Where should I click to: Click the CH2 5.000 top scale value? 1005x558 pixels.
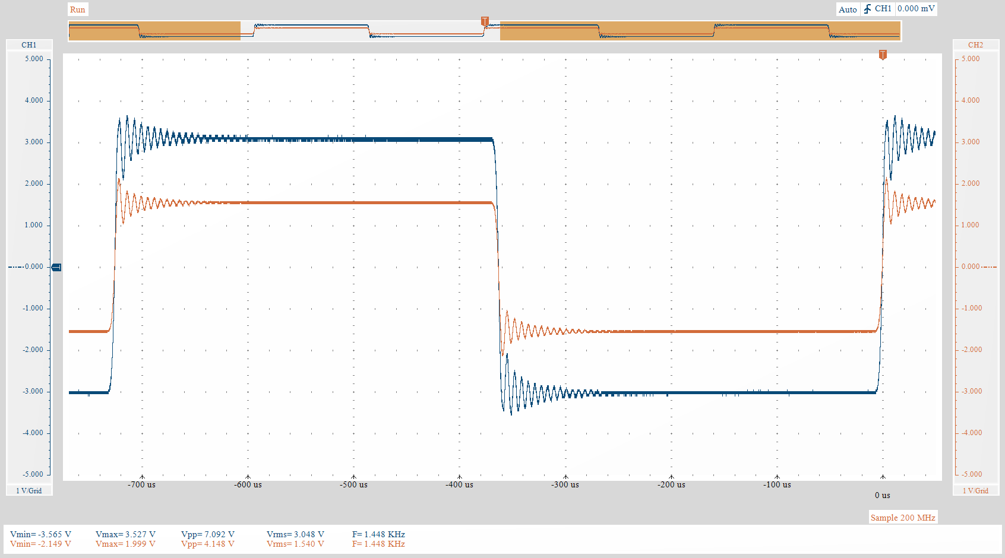click(971, 59)
